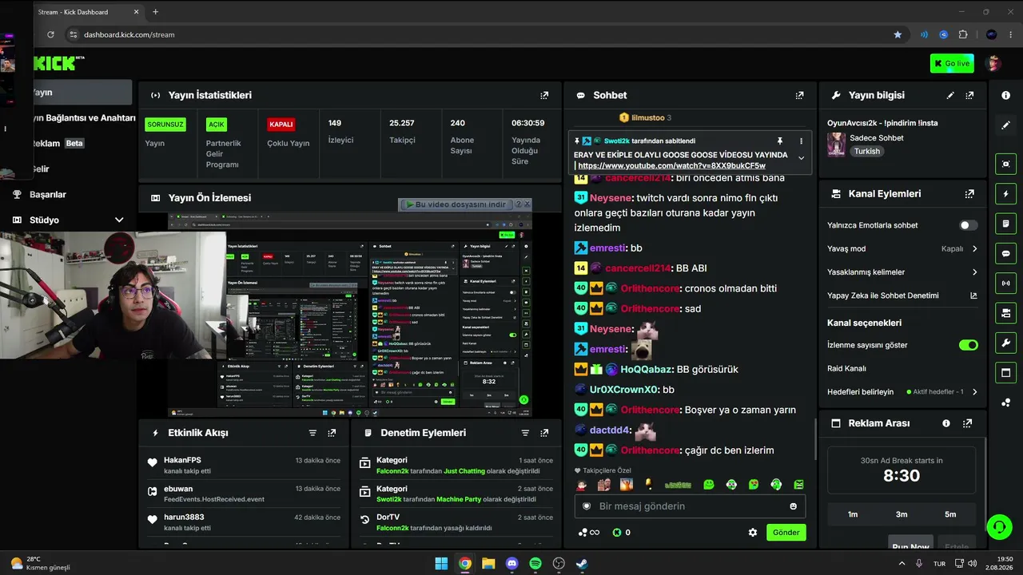Click username HoQQabaz in chat

pyautogui.click(x=647, y=369)
